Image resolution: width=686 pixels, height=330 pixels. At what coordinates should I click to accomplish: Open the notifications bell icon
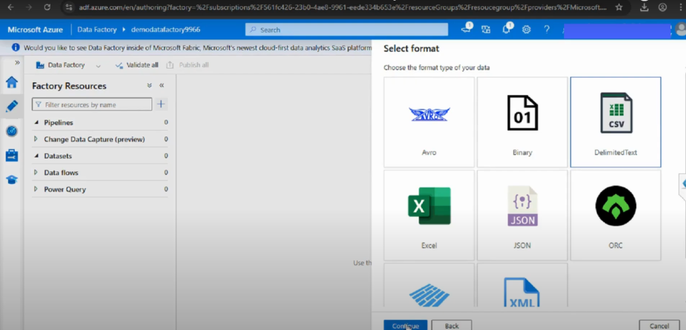coord(506,29)
